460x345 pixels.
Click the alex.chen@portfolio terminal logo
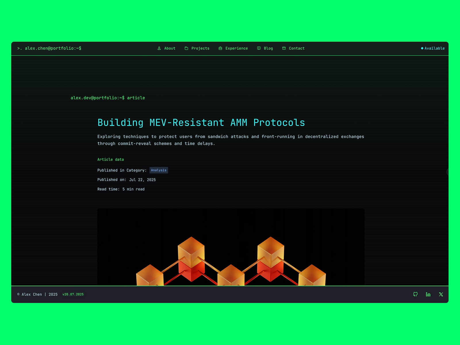click(x=49, y=48)
